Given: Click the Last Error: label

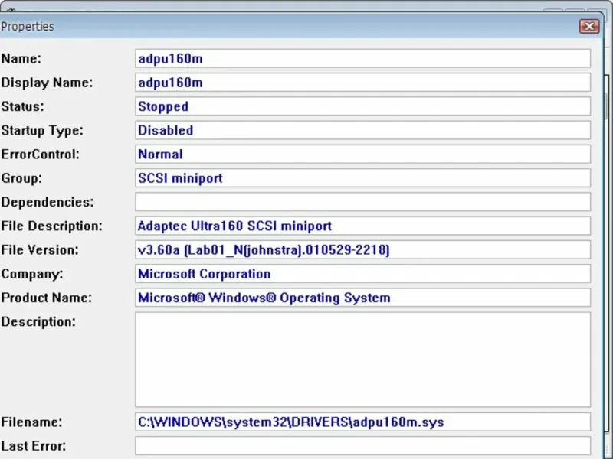Looking at the screenshot, I should click(x=34, y=446).
